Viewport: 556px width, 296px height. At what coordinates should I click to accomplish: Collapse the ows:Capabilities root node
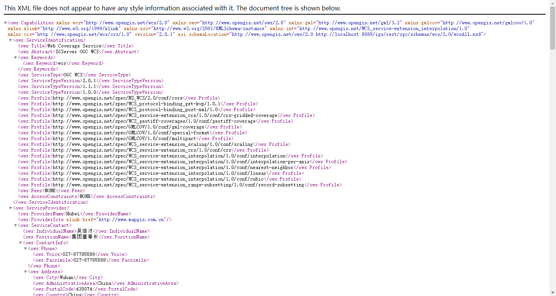coord(5,23)
